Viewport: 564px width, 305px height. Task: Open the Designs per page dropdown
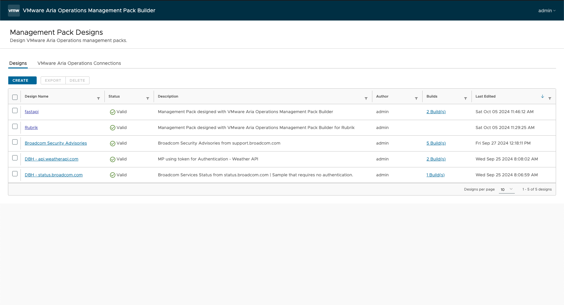pyautogui.click(x=507, y=190)
